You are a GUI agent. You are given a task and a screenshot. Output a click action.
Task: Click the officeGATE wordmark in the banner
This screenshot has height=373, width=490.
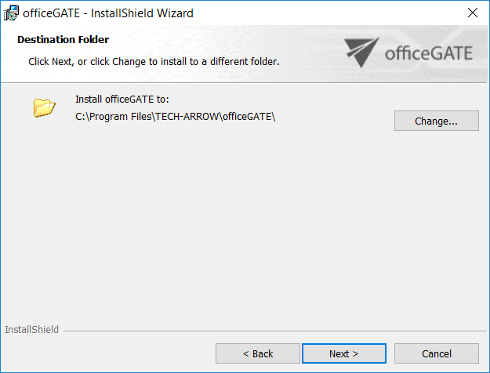[x=428, y=54]
